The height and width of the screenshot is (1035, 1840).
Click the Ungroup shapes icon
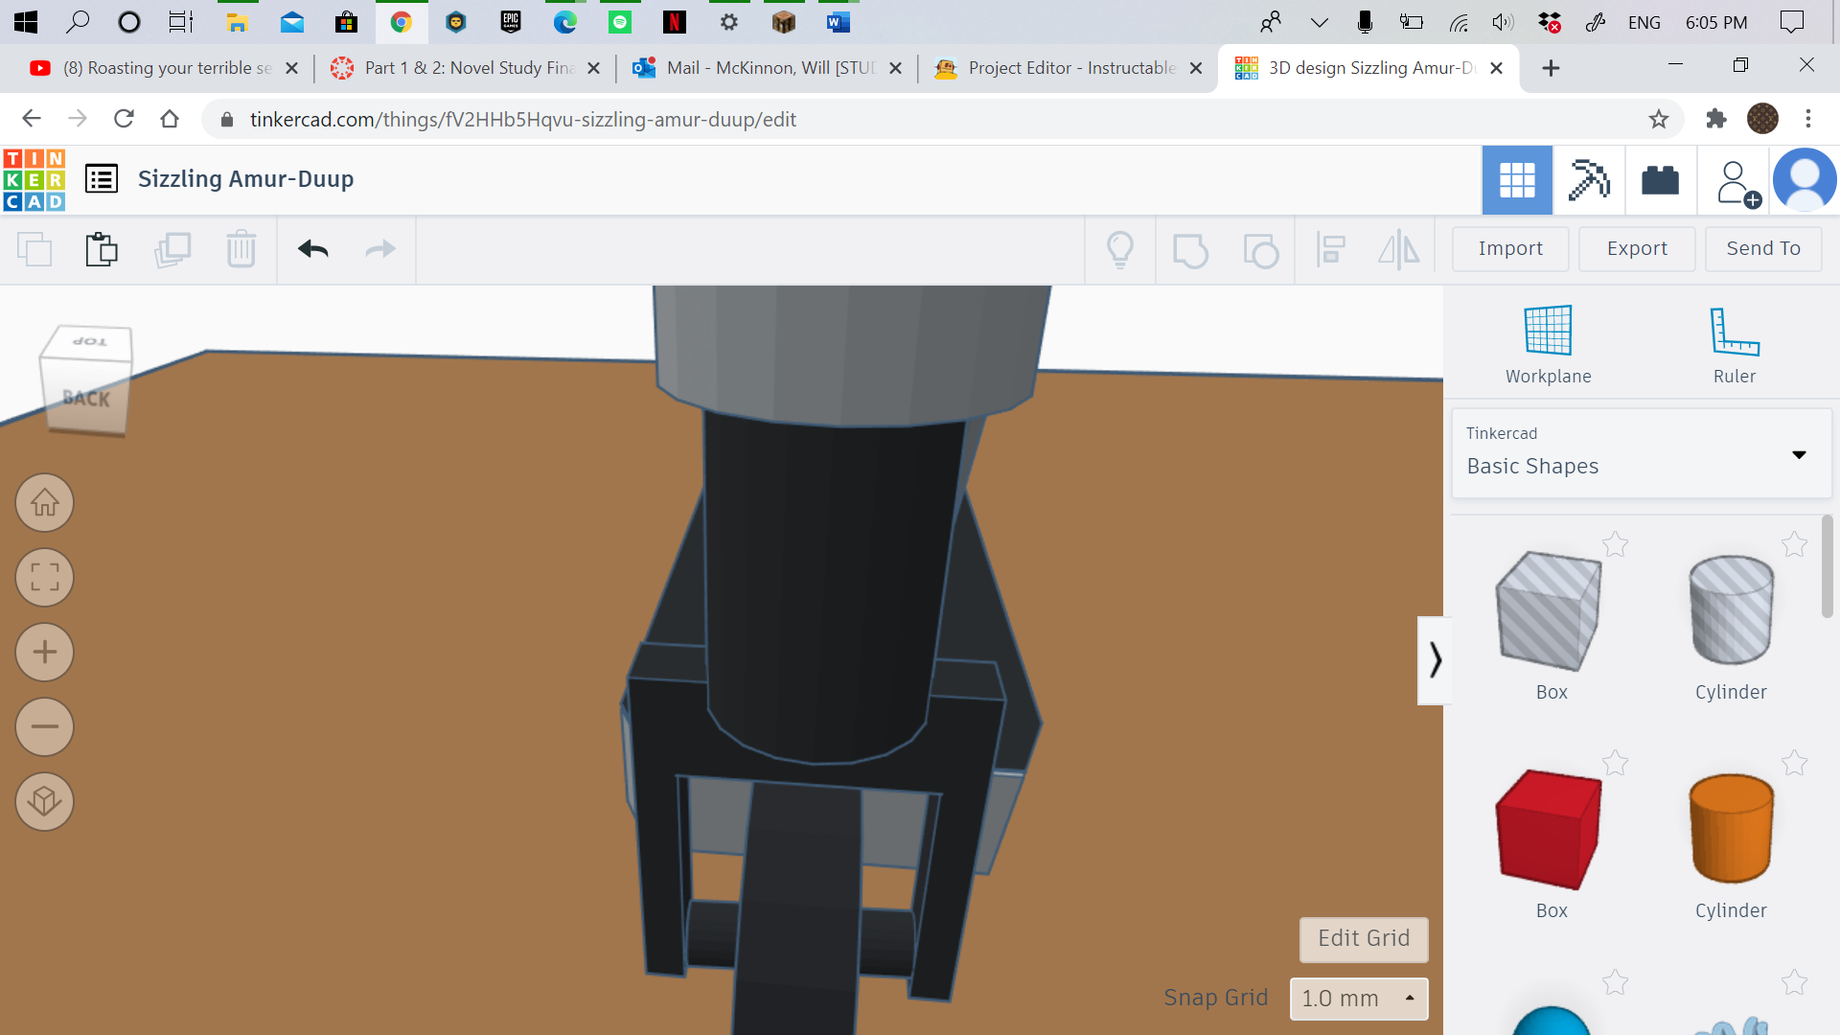point(1260,250)
